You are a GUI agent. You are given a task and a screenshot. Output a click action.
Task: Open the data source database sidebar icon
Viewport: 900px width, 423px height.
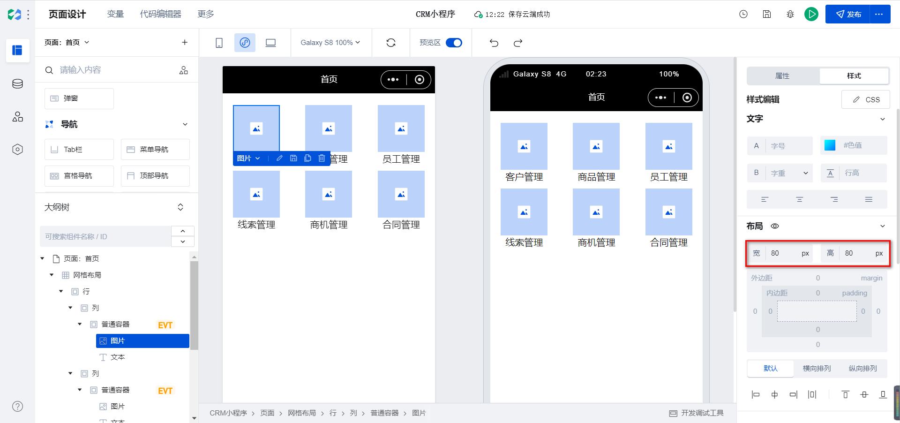pos(17,84)
